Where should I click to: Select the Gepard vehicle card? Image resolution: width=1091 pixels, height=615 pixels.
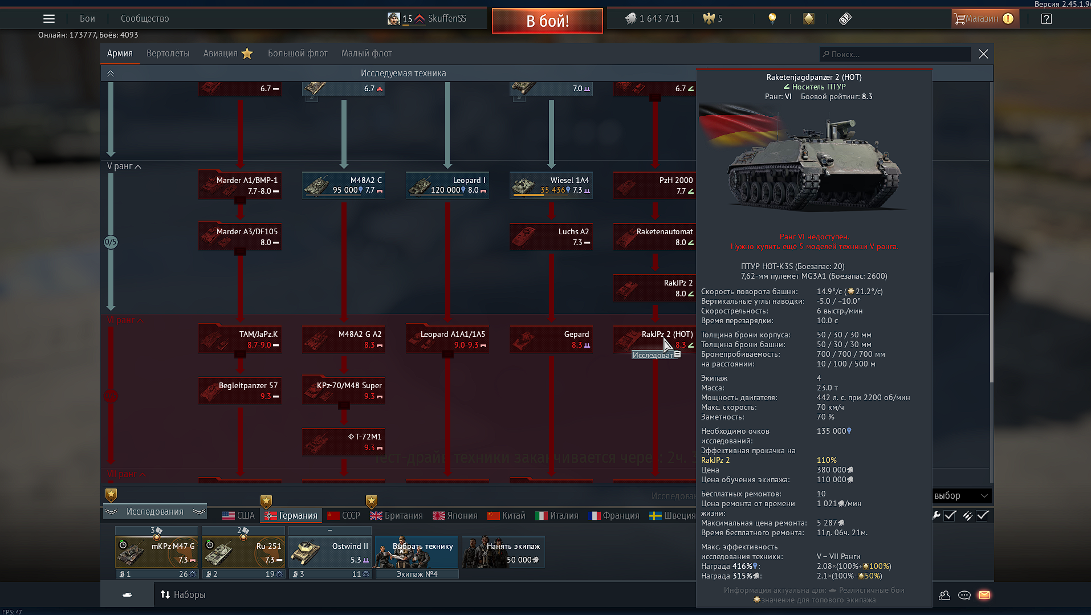(x=551, y=339)
